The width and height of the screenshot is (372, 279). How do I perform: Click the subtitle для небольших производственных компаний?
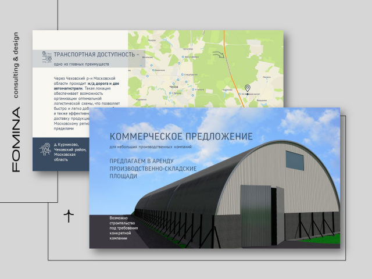[x=151, y=147]
